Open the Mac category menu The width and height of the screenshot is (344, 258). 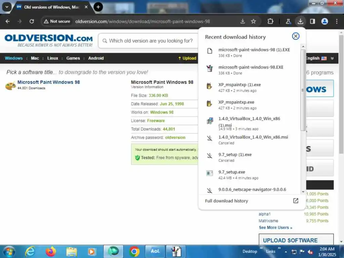tap(35, 58)
